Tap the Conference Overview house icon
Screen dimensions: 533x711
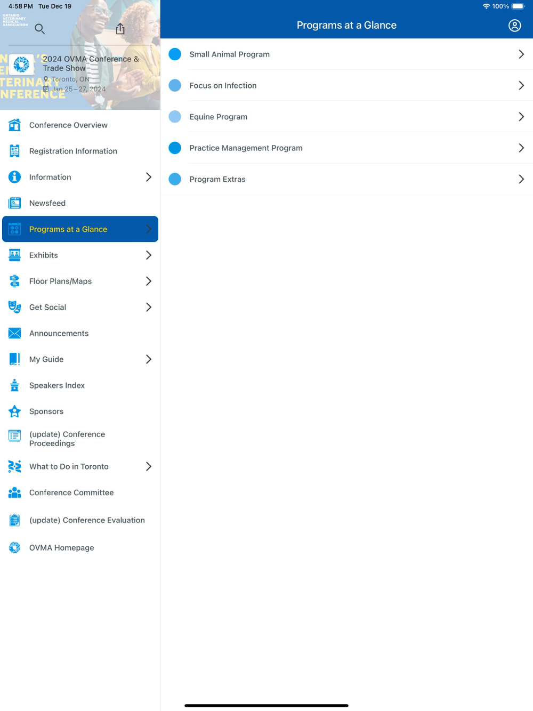tap(15, 125)
